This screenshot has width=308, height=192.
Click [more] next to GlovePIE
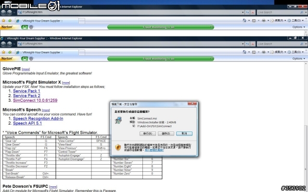coord(26,69)
